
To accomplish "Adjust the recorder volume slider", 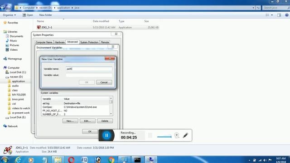I will (x=164, y=137).
